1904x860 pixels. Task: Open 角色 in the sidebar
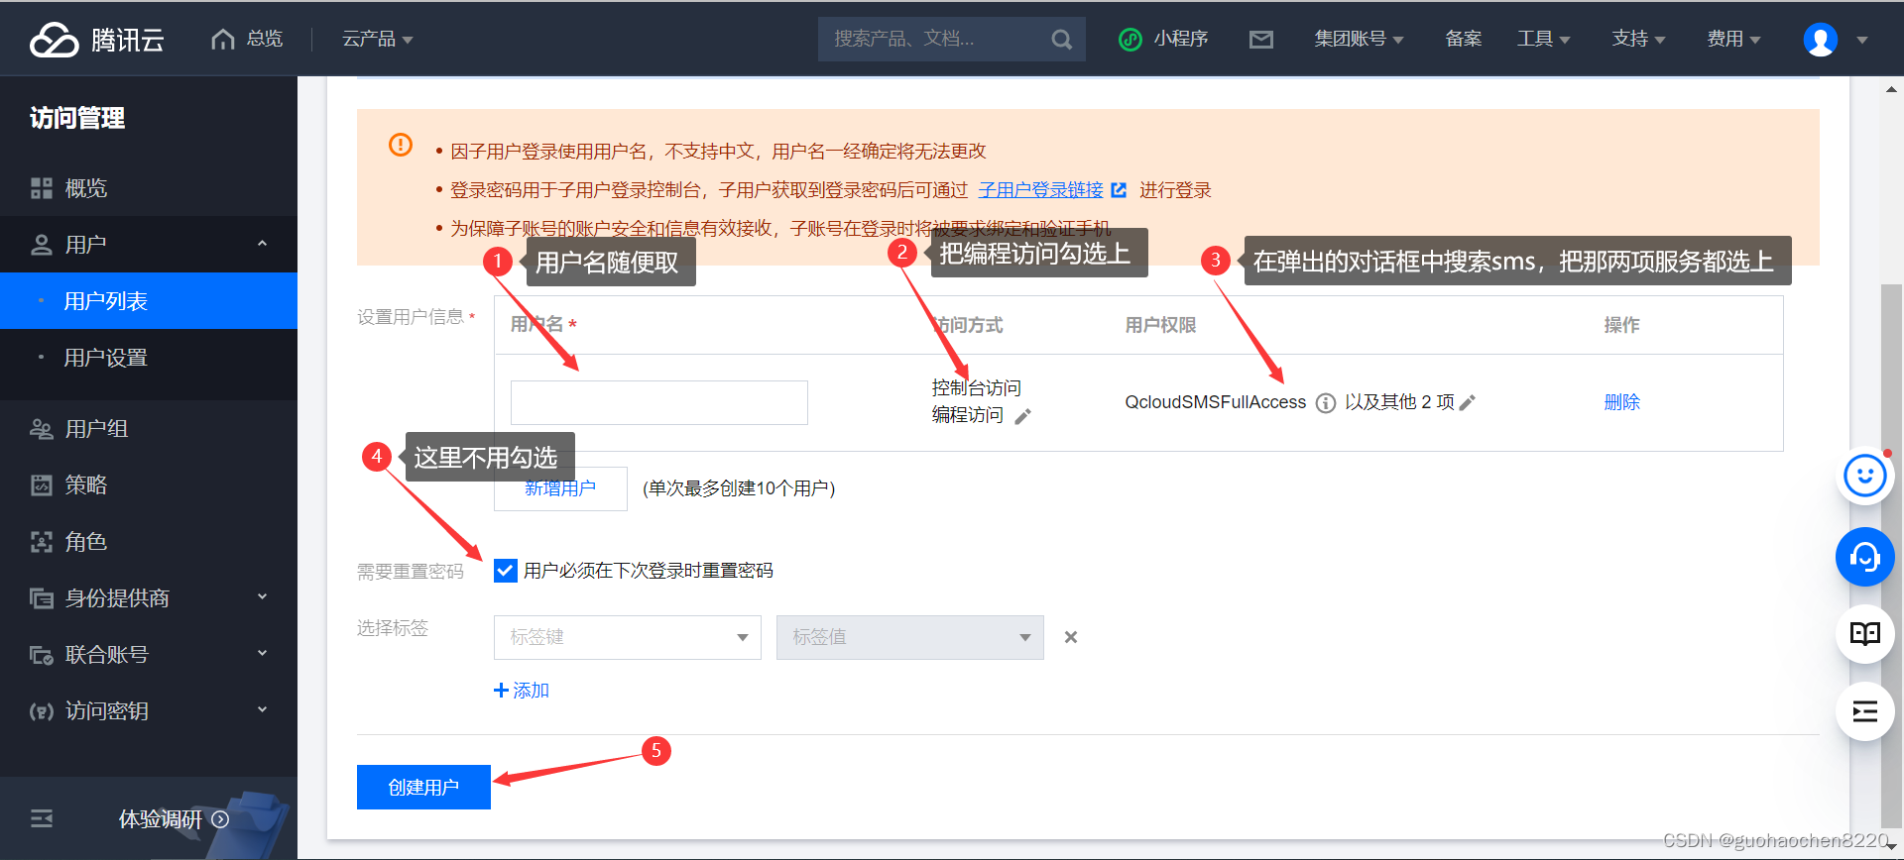(149, 542)
